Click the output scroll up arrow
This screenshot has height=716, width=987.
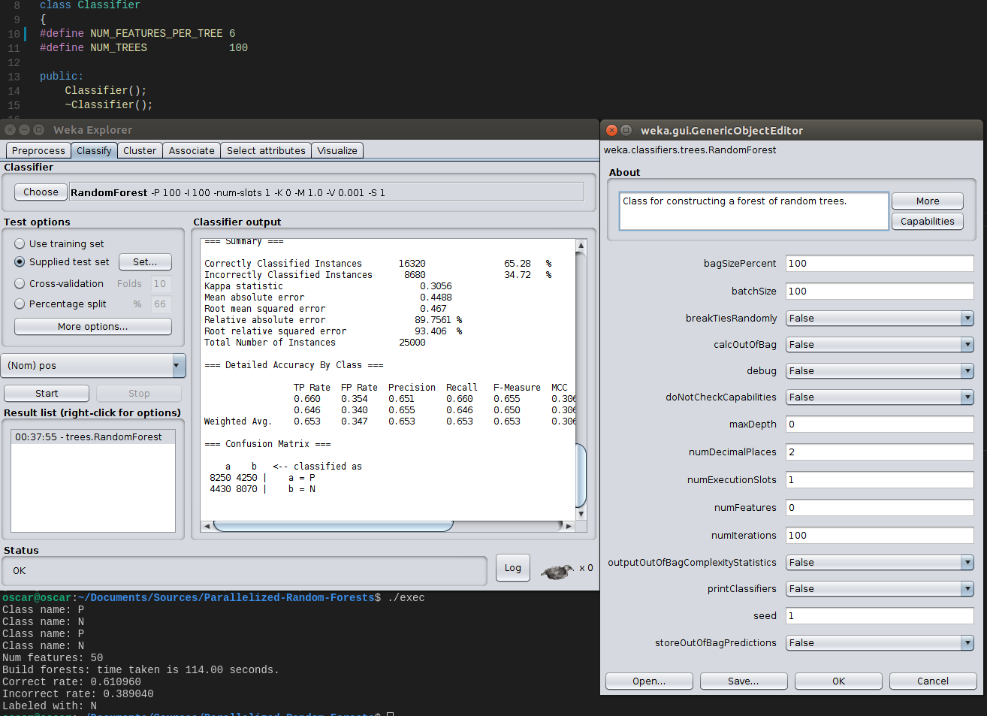click(581, 246)
